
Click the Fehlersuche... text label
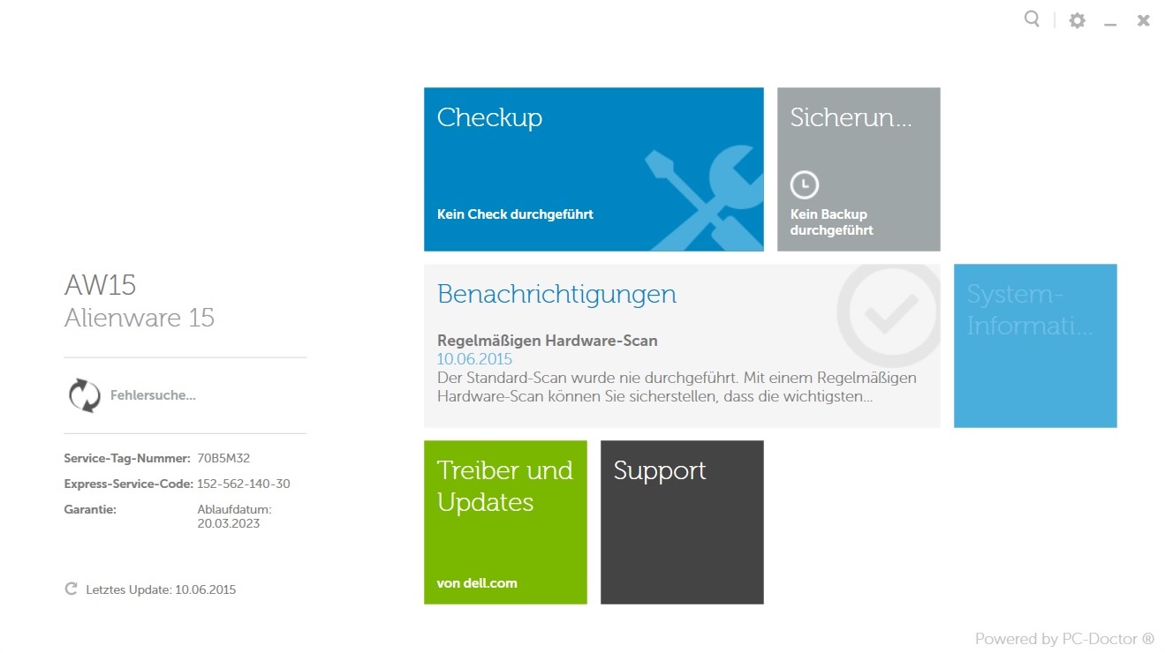coord(153,395)
